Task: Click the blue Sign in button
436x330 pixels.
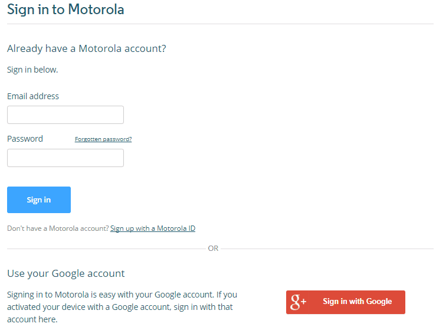Action: coord(39,200)
